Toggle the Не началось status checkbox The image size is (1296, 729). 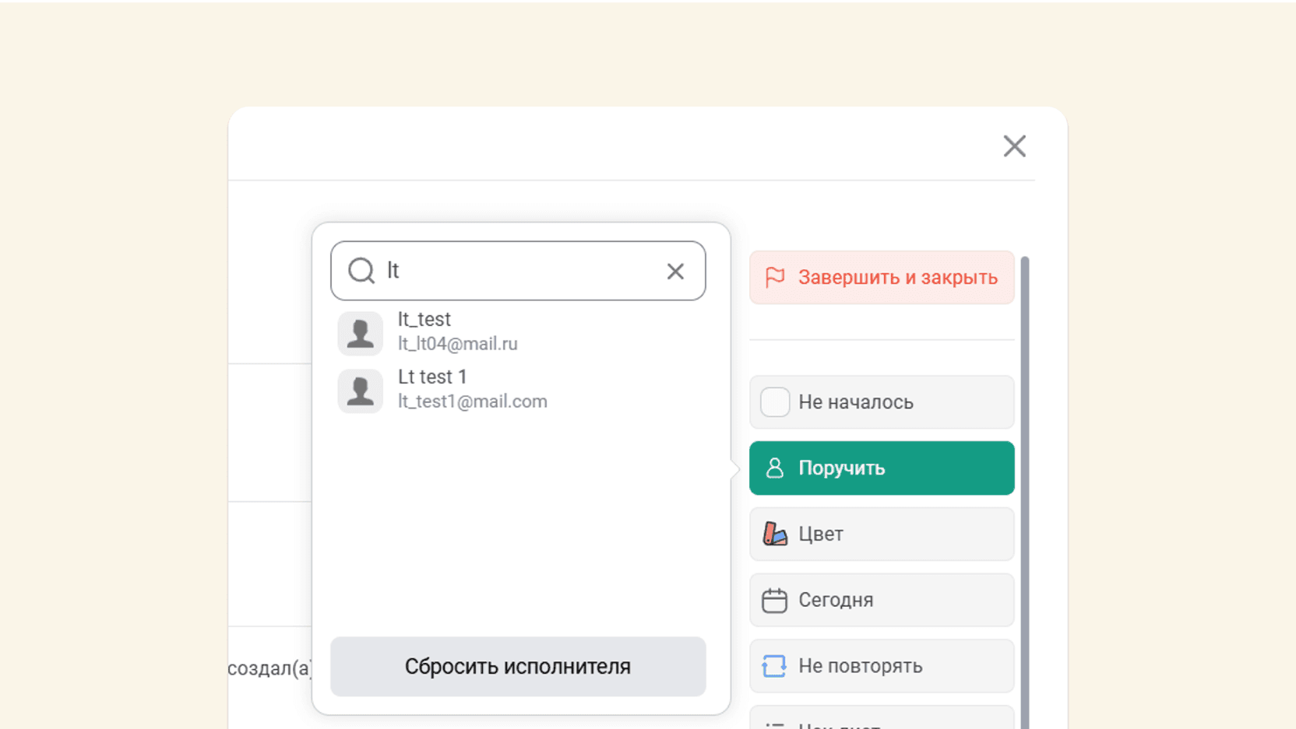775,402
